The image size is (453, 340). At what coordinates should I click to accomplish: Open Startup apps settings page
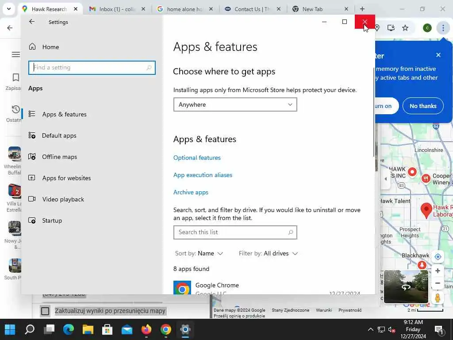[52, 220]
